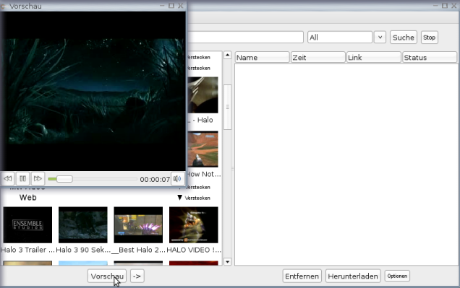Click the '_Best Halo 2...' caption text
This screenshot has width=460, height=288.
pos(138,250)
